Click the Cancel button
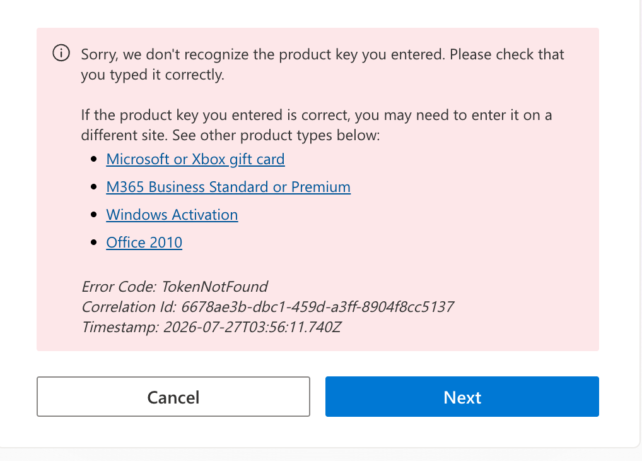Screen dimensions: 642x461 (x=173, y=397)
